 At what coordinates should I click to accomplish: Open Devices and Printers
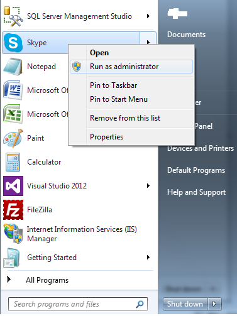click(x=201, y=148)
